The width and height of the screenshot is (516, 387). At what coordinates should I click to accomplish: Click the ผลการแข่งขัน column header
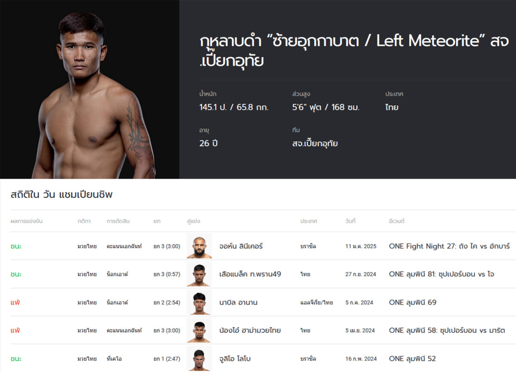pyautogui.click(x=27, y=221)
